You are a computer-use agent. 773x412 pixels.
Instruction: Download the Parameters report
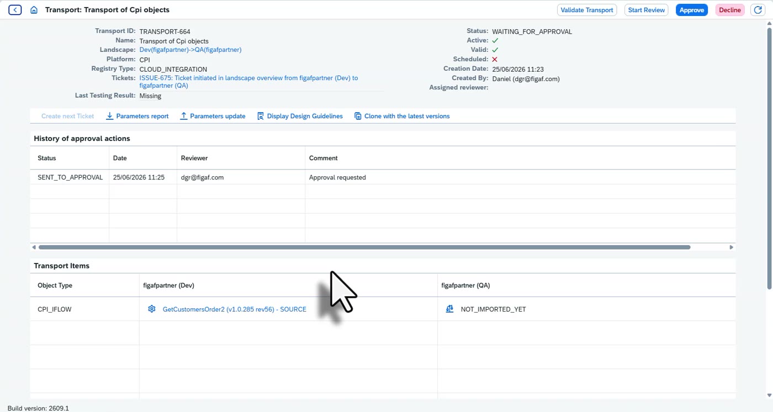(x=137, y=116)
